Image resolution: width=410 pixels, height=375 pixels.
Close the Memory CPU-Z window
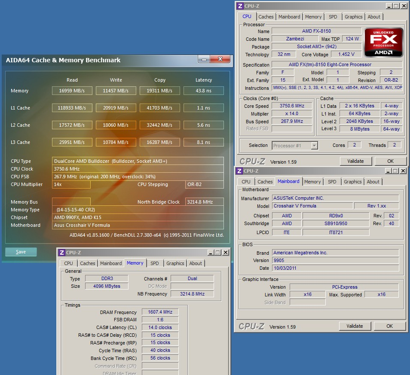[226, 253]
